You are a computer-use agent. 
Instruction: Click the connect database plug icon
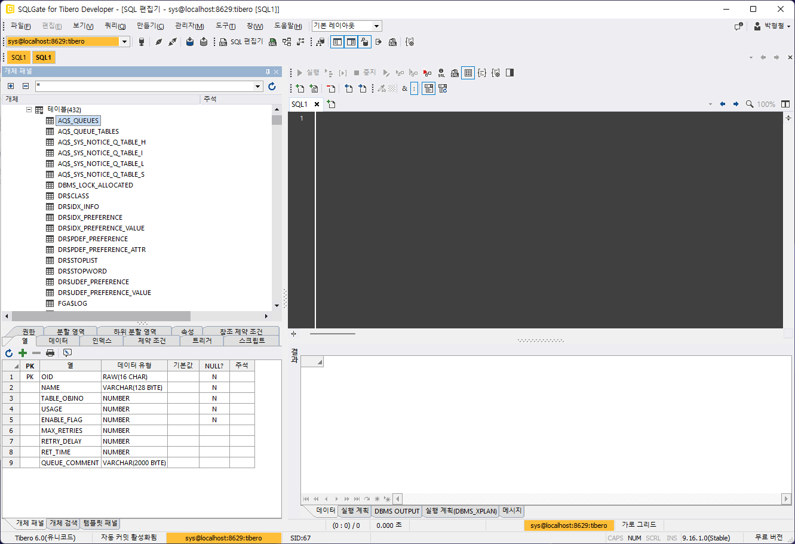(159, 42)
